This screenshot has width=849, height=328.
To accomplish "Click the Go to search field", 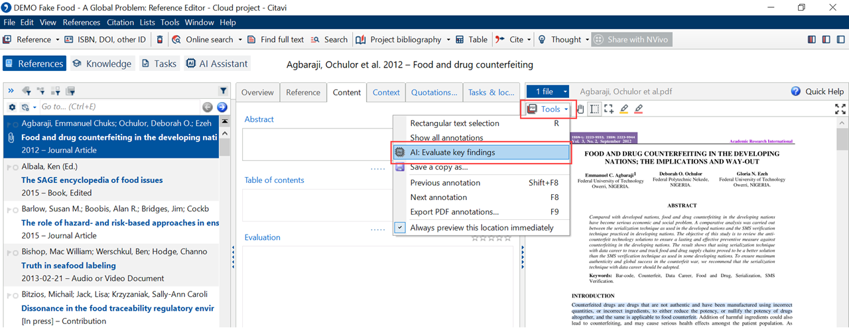I will 119,107.
